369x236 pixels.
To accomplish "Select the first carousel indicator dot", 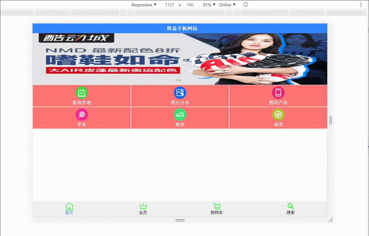I will pos(176,80).
